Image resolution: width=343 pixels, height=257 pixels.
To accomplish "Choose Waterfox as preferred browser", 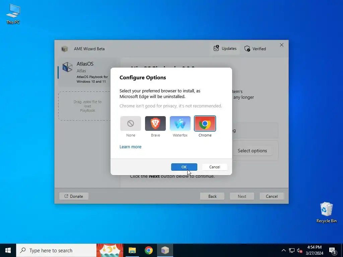I will pyautogui.click(x=180, y=123).
